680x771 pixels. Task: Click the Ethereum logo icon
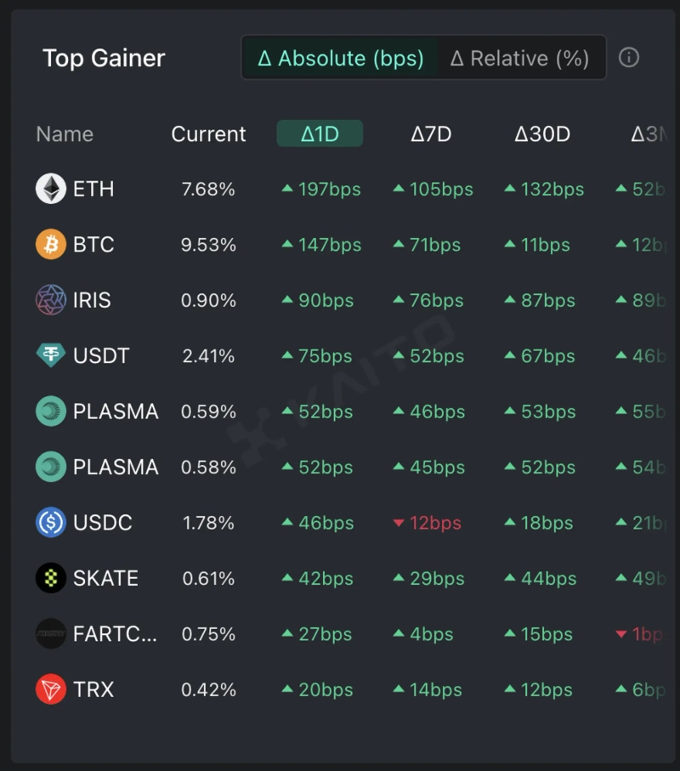tap(51, 189)
